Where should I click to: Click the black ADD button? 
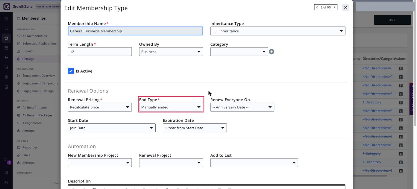click(x=392, y=20)
